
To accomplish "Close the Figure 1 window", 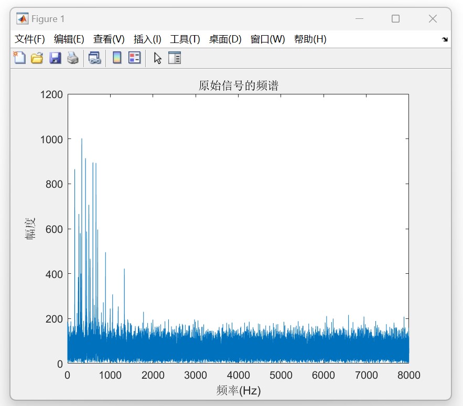I will pos(433,18).
